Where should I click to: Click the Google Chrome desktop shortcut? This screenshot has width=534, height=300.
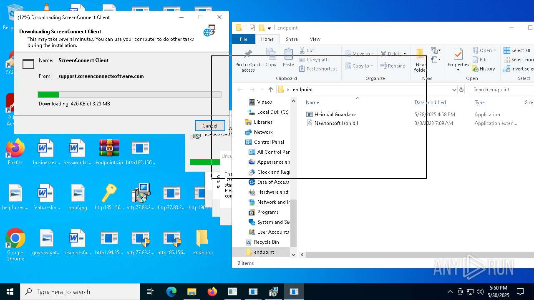15,245
